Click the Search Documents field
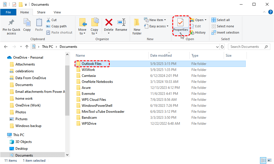274x164 pixels. point(249,47)
